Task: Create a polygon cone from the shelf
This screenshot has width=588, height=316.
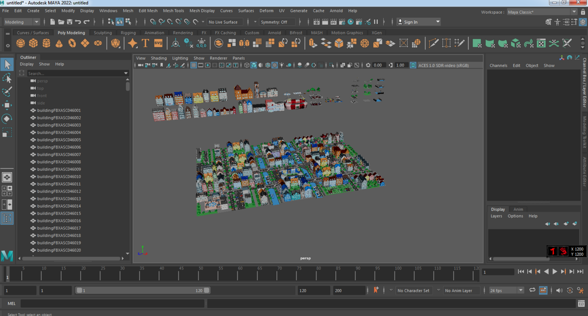Action: coord(59,44)
